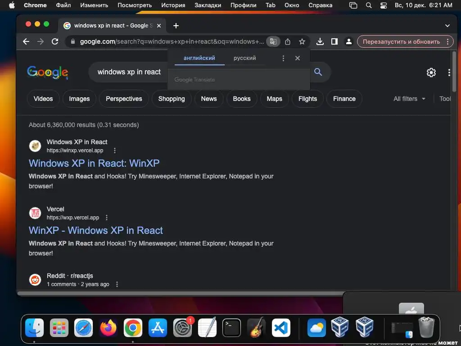The height and width of the screenshot is (346, 461).
Task: Bookmark this page with the star icon
Action: tap(302, 41)
